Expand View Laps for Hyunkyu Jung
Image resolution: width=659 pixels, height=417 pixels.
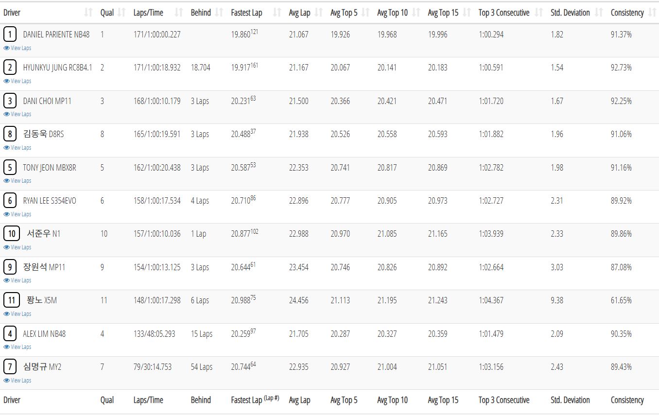pyautogui.click(x=20, y=81)
